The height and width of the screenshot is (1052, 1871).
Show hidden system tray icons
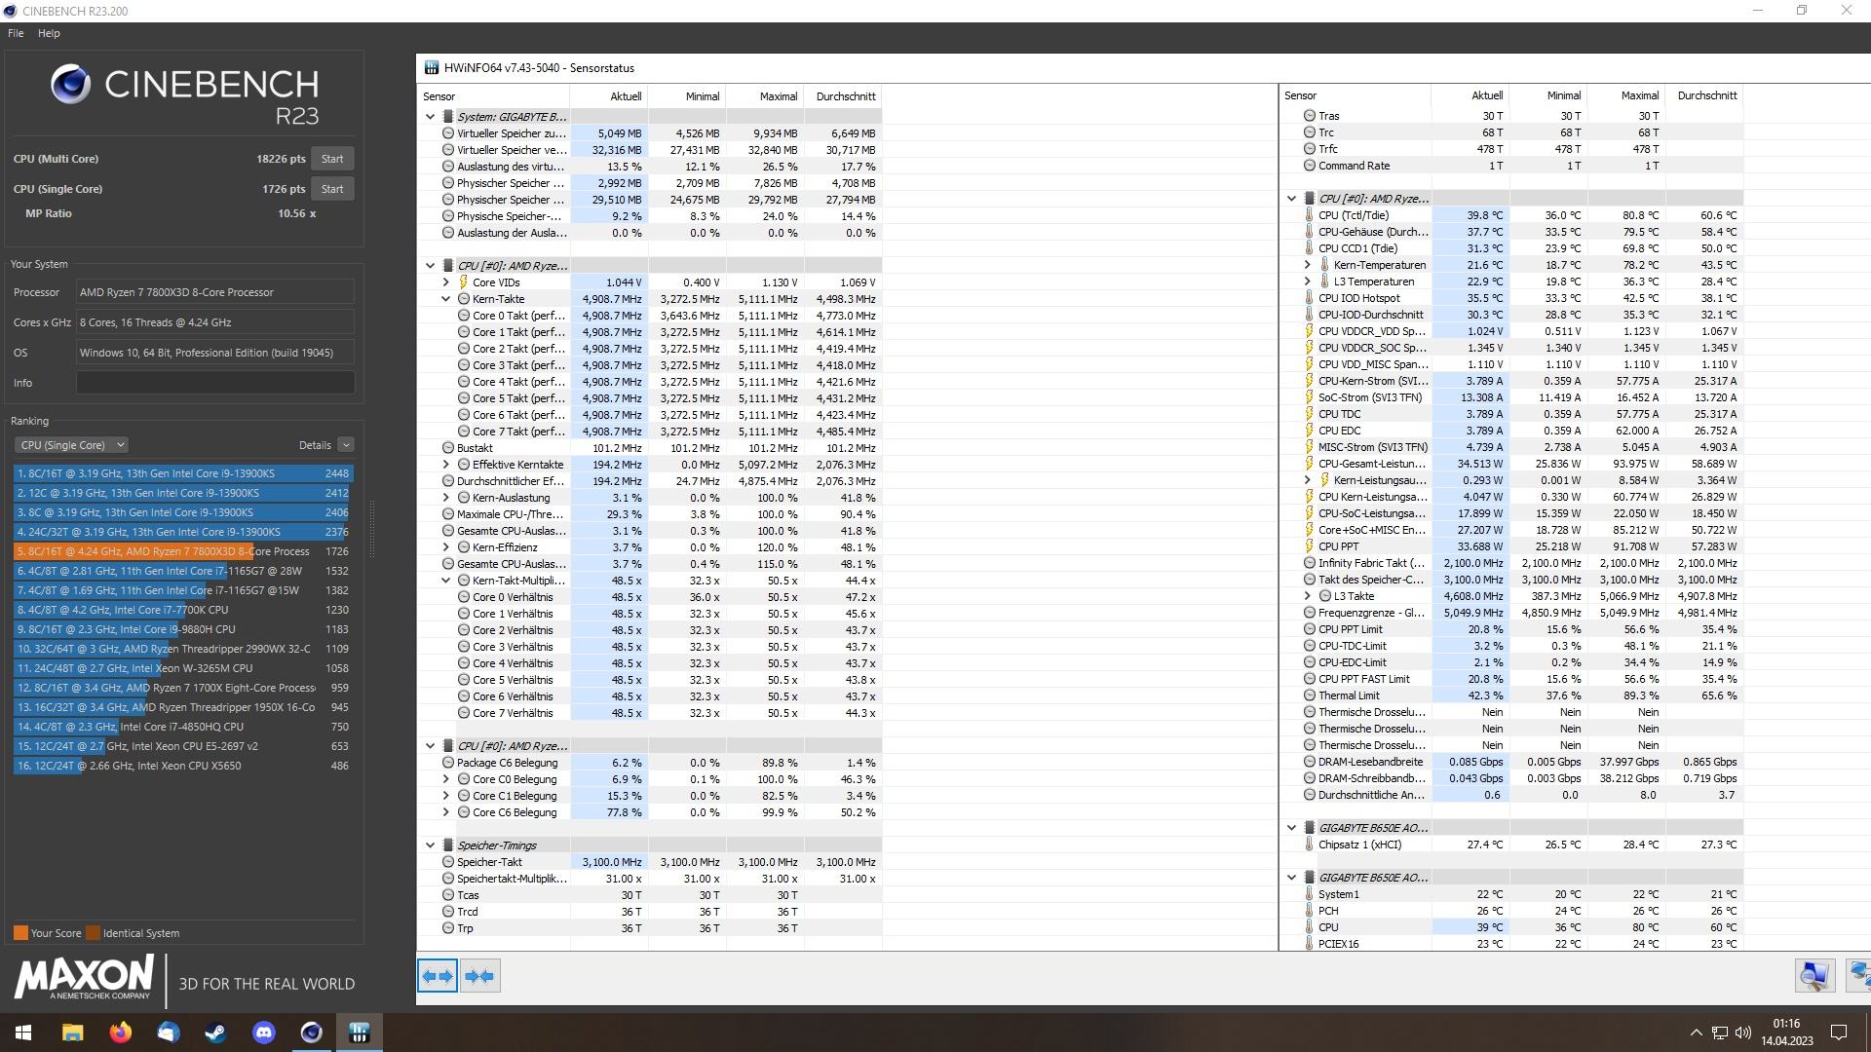(x=1696, y=1033)
